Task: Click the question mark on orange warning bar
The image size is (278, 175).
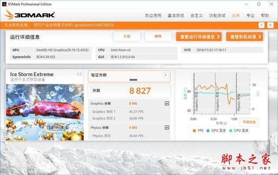Action: click(x=261, y=25)
